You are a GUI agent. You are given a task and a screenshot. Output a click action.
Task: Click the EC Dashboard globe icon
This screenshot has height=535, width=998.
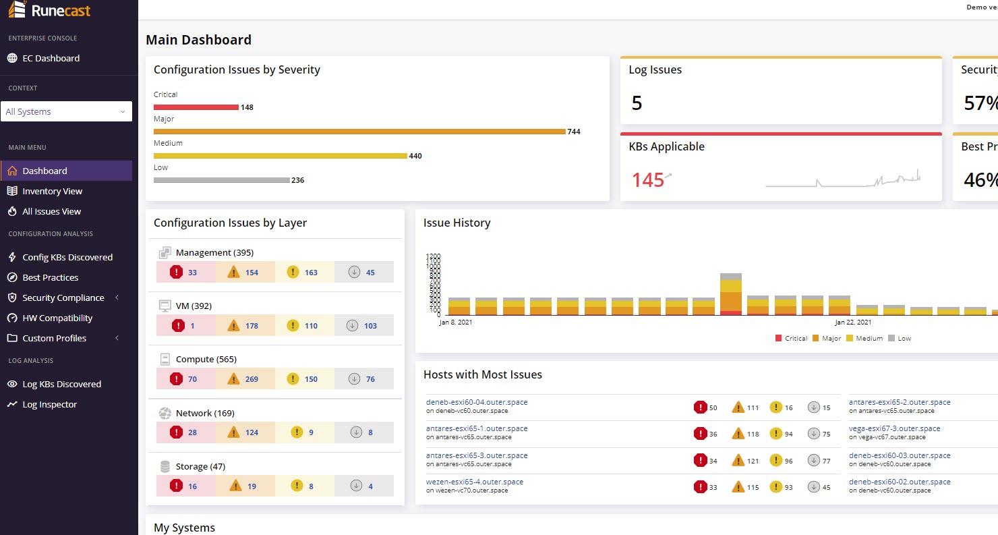pyautogui.click(x=12, y=58)
